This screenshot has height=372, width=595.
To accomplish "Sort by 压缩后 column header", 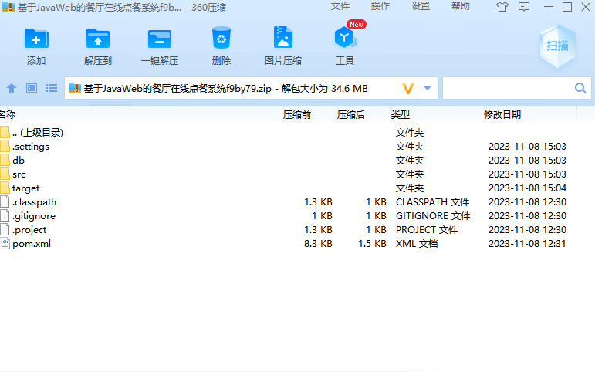I will (x=350, y=114).
